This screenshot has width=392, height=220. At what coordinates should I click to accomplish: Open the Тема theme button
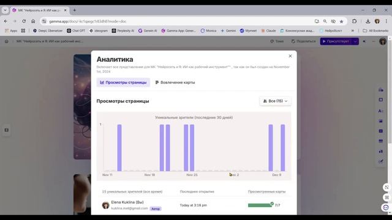coord(277,41)
